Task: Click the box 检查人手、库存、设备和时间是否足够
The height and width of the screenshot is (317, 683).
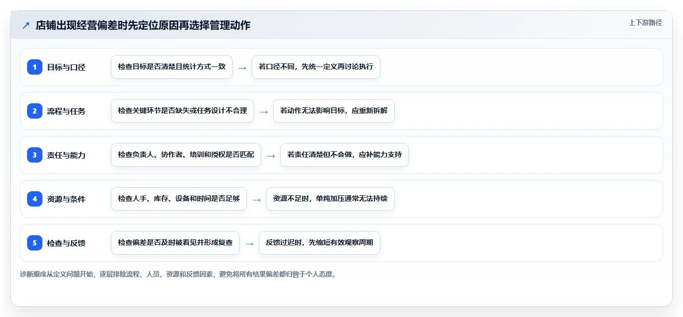Action: 179,199
